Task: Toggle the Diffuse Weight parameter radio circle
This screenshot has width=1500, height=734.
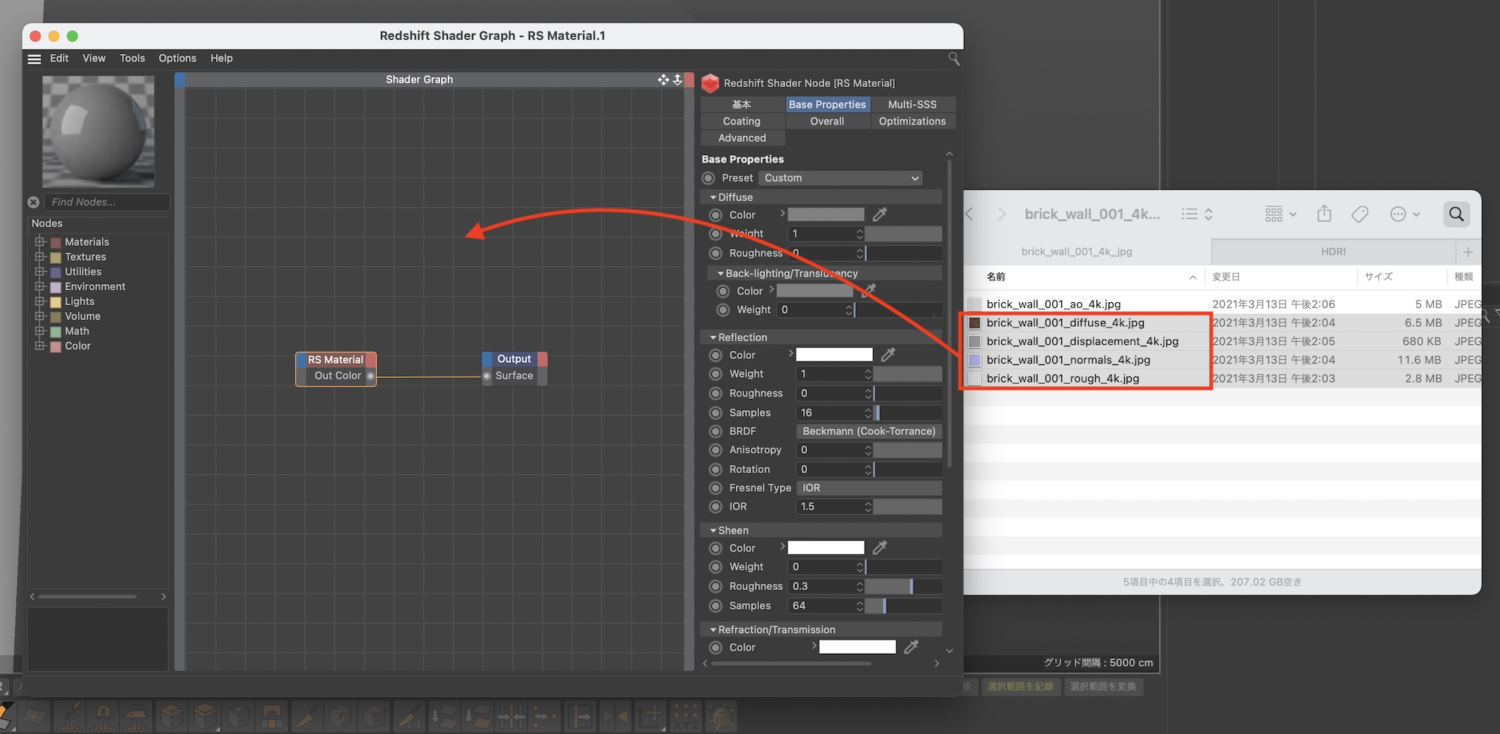Action: tap(715, 234)
